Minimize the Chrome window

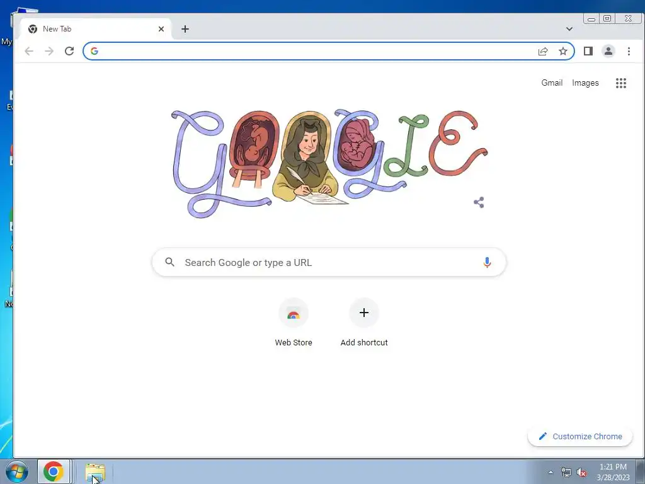click(591, 18)
